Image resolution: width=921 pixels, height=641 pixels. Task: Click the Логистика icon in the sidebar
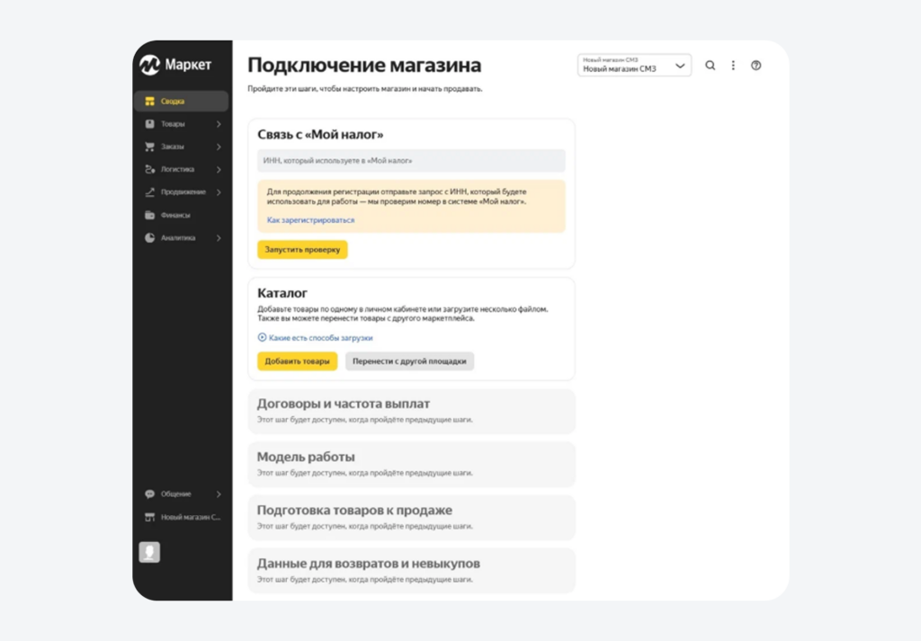pyautogui.click(x=151, y=169)
